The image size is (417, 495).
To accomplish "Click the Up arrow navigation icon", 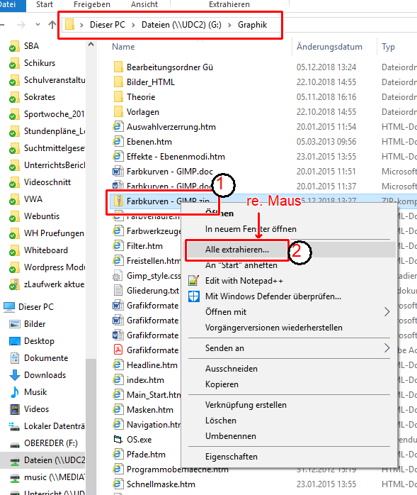I will [52, 25].
